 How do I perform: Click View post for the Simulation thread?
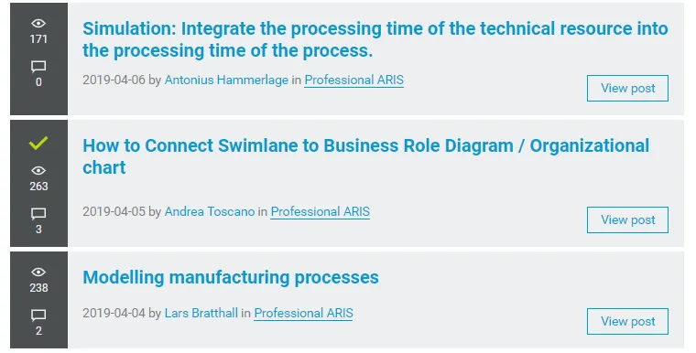click(627, 88)
